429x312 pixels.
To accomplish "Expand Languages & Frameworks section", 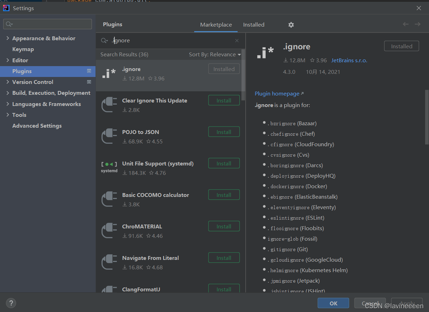I will tap(8, 104).
